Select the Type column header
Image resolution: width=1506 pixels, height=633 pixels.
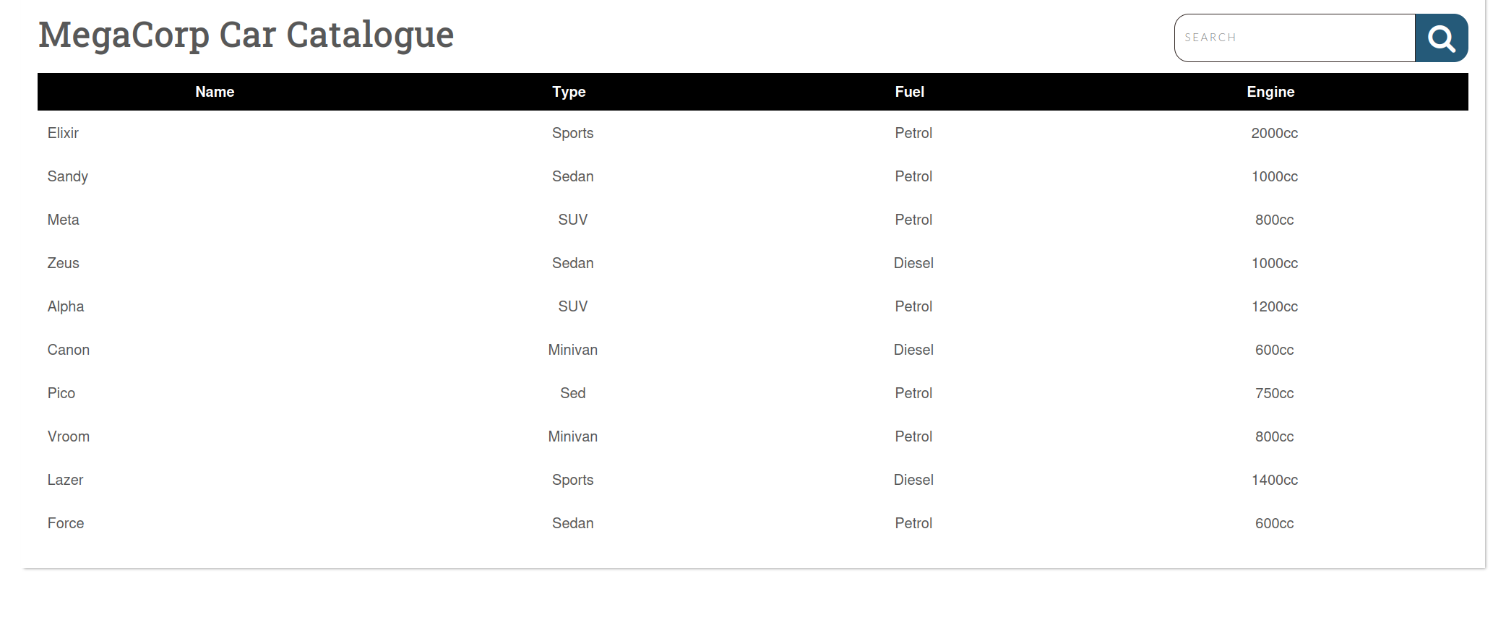click(569, 92)
